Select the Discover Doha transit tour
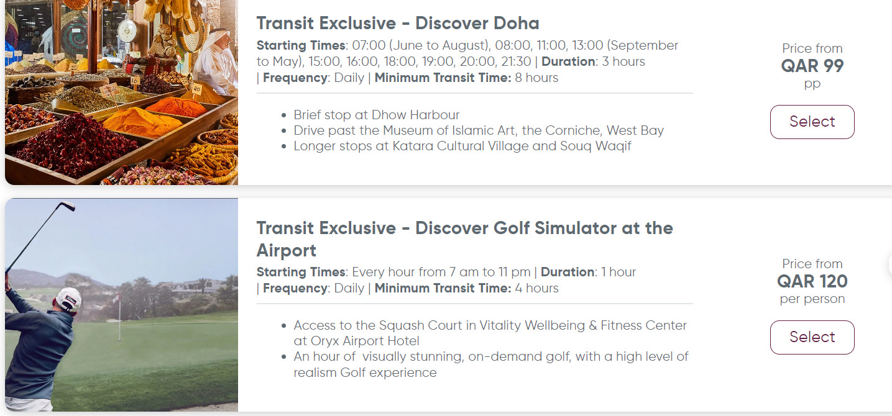This screenshot has height=416, width=892. click(x=812, y=122)
